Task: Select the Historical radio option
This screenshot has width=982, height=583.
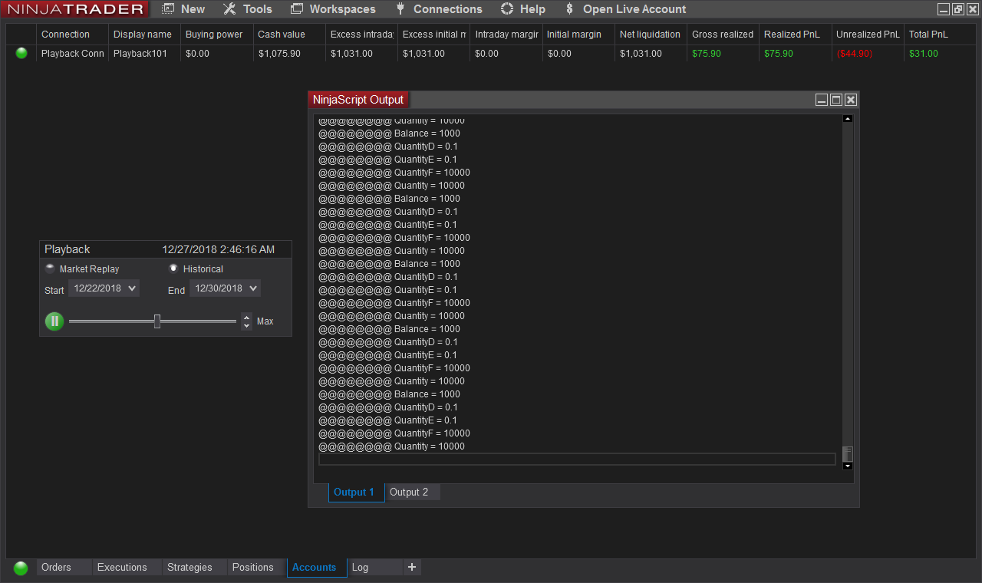Action: click(173, 268)
